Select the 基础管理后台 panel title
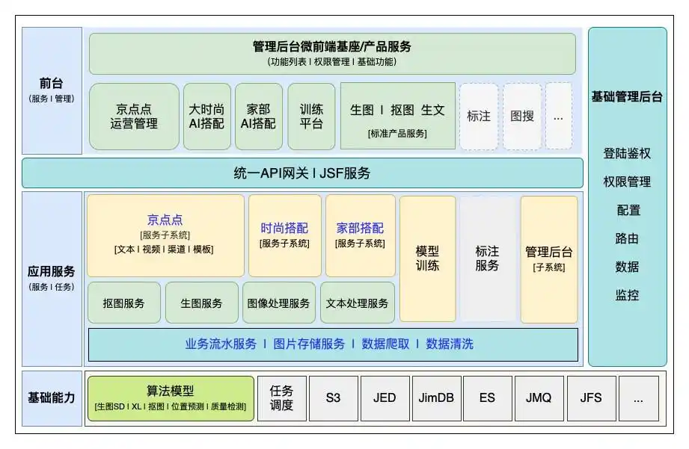 point(626,96)
